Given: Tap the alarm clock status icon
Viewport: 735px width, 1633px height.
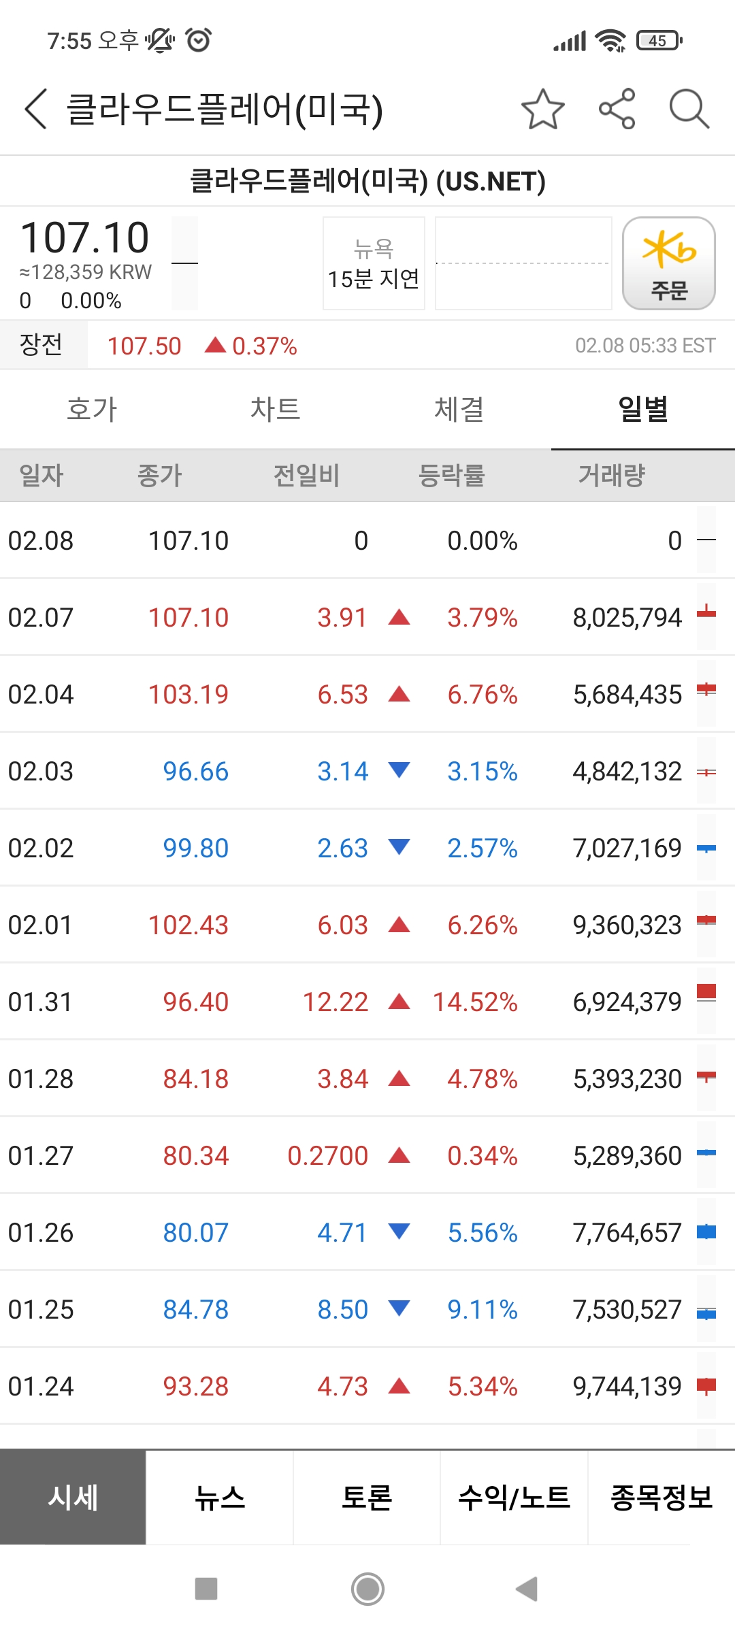Looking at the screenshot, I should coord(199,40).
